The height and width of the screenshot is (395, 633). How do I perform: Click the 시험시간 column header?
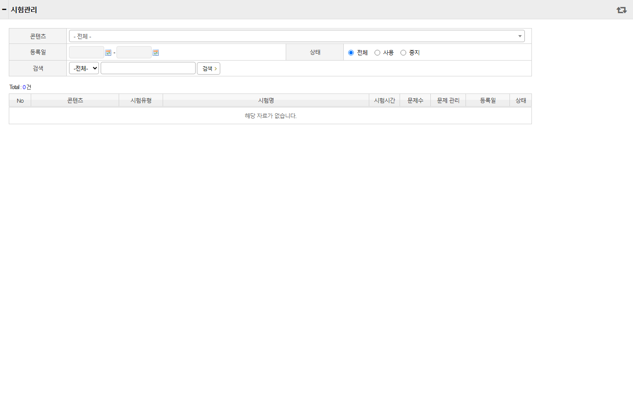(385, 101)
